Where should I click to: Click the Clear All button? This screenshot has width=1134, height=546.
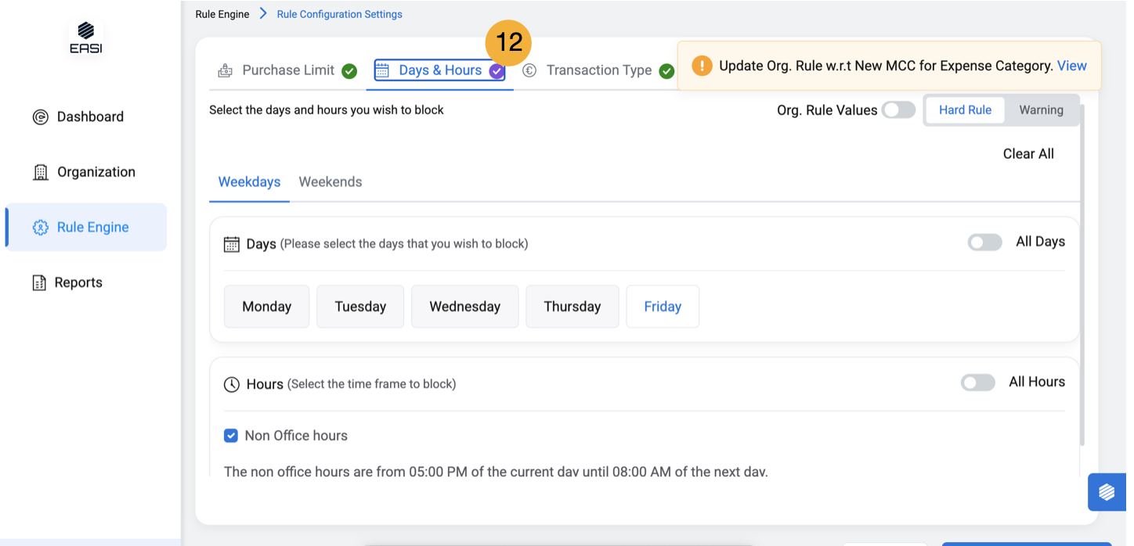point(1027,154)
